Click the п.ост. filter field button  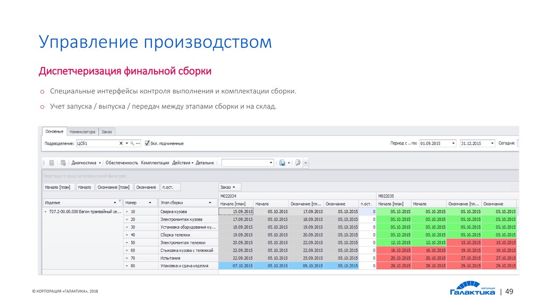[171, 188]
